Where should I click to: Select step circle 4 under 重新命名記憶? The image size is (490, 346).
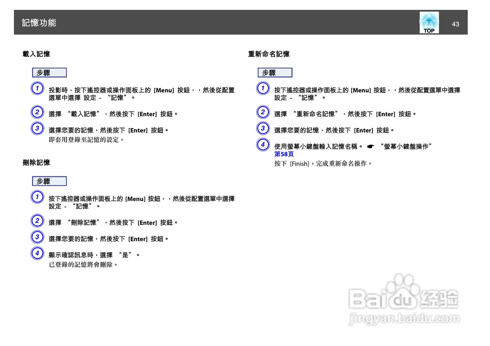point(263,145)
